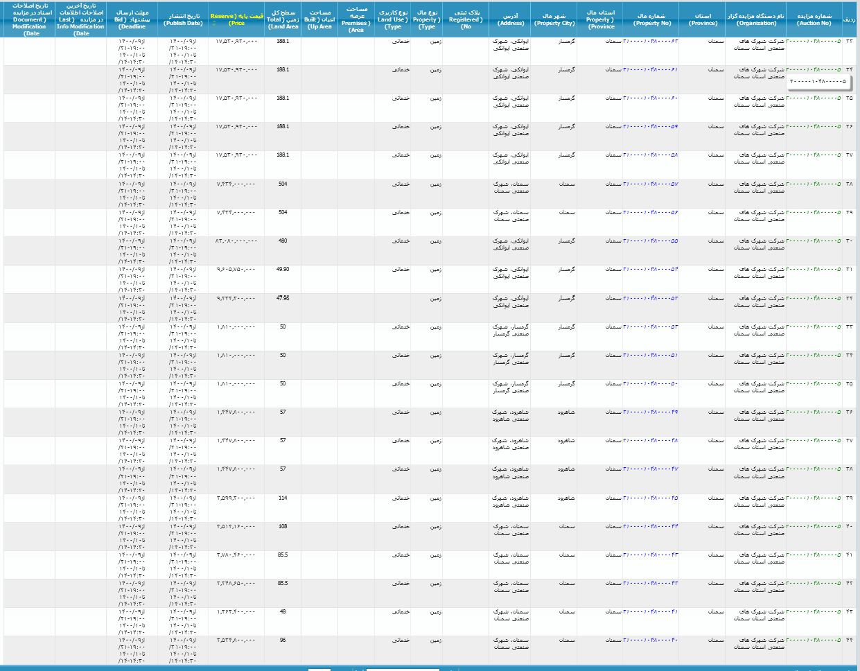Screen dimensions: 860x671
Task: Sort by Total Land Area header
Action: 283,19
